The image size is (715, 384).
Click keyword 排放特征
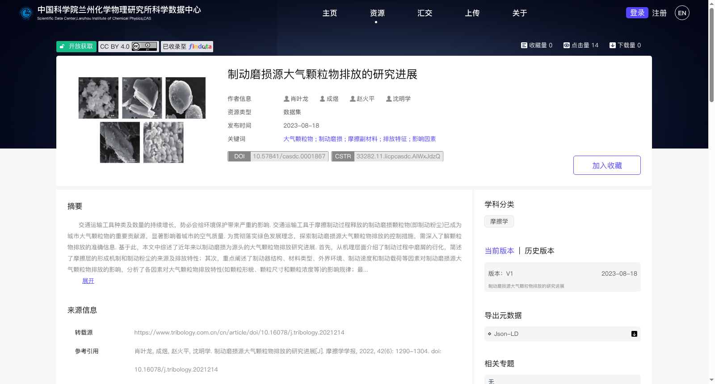click(395, 139)
